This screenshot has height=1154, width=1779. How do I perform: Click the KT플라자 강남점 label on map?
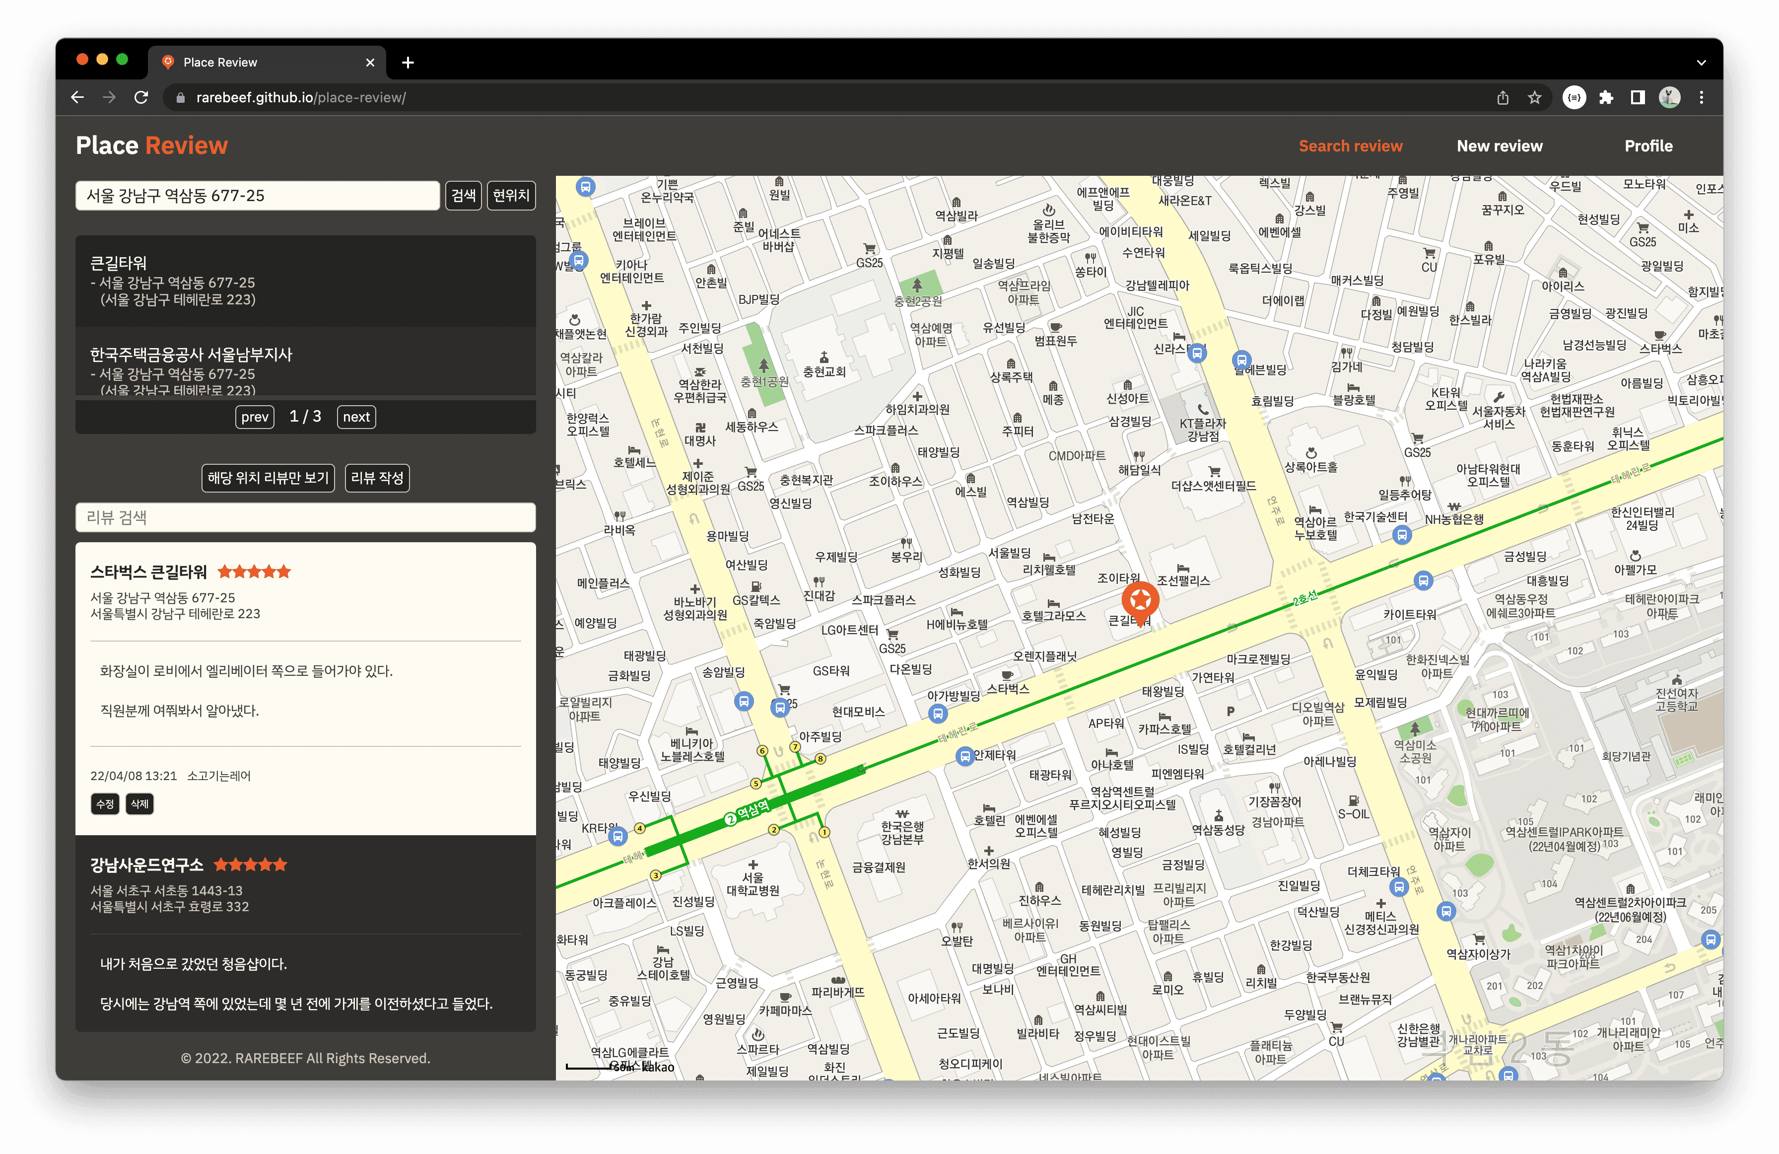tap(1203, 430)
